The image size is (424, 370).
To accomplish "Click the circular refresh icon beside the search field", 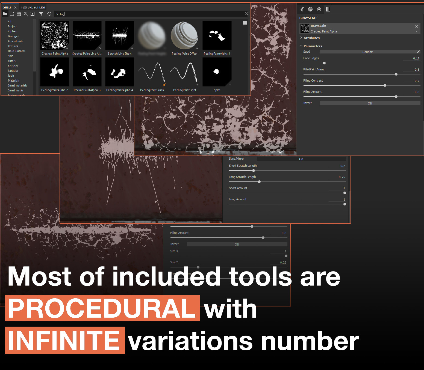I will pyautogui.click(x=49, y=14).
